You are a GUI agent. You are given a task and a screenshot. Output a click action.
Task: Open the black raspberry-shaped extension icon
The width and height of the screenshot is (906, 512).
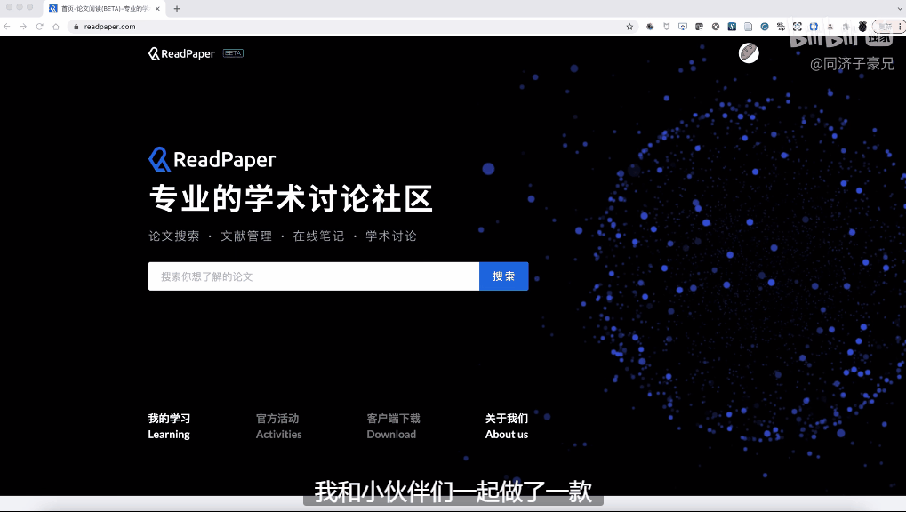coord(862,27)
